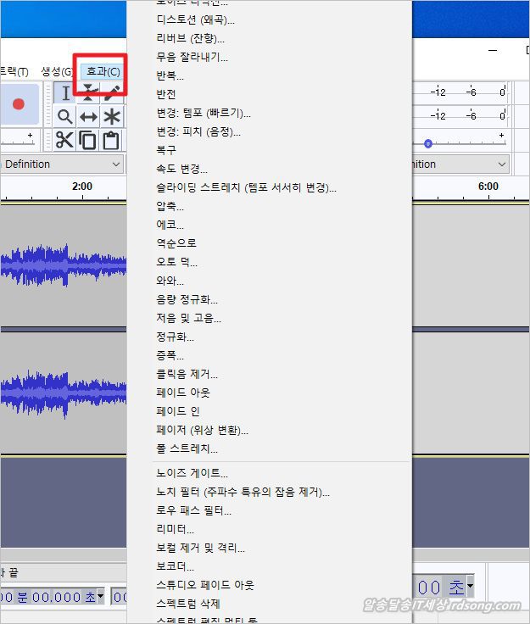Minimize the Audacity window
The height and width of the screenshot is (624, 530).
(x=493, y=51)
